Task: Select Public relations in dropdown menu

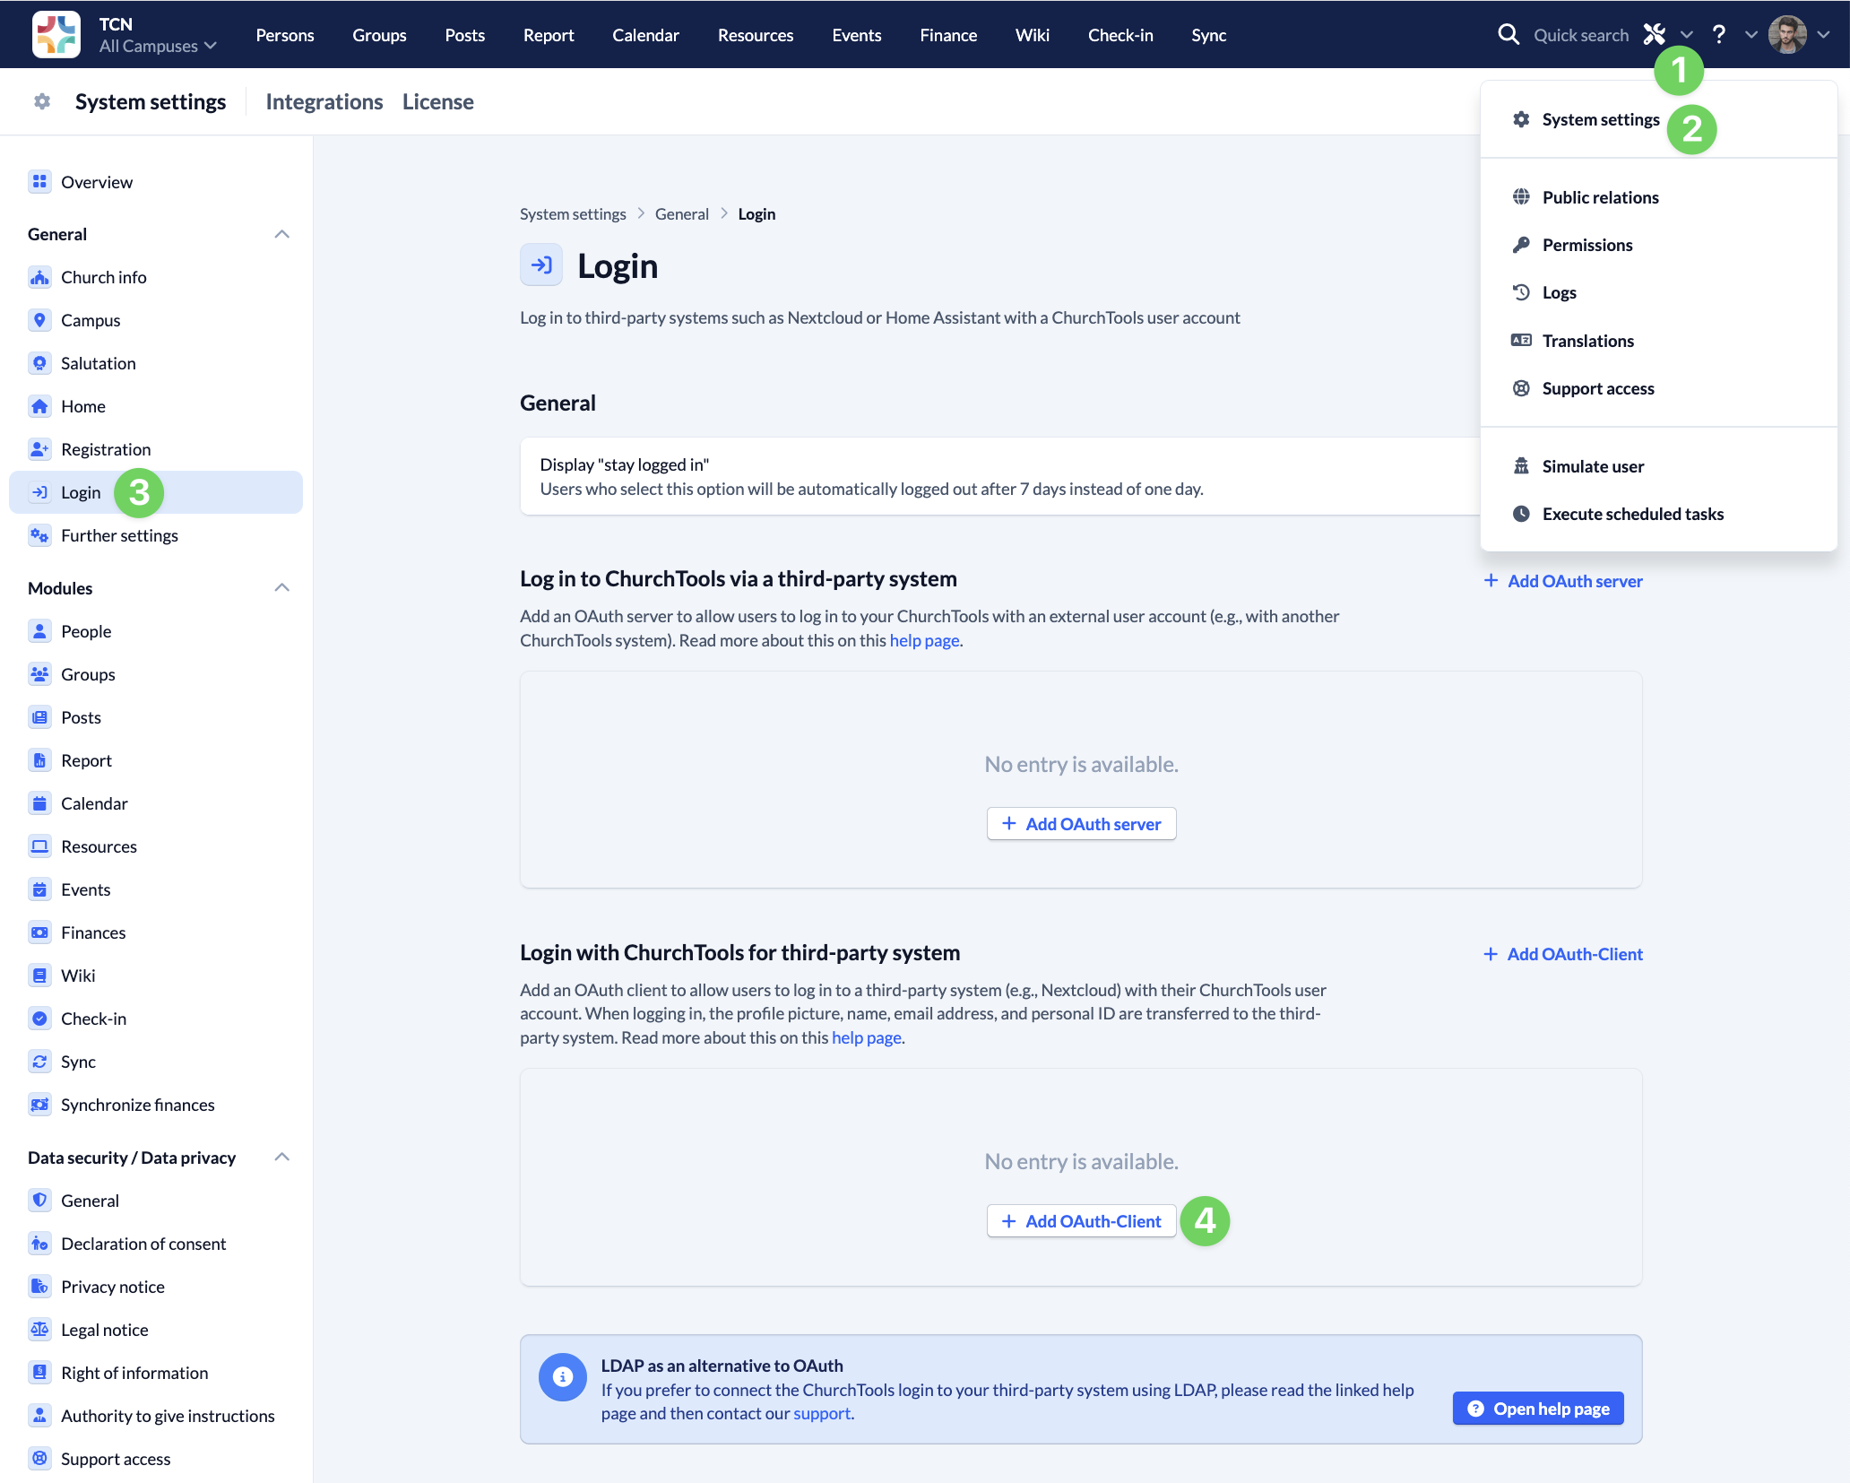Action: [1658, 197]
